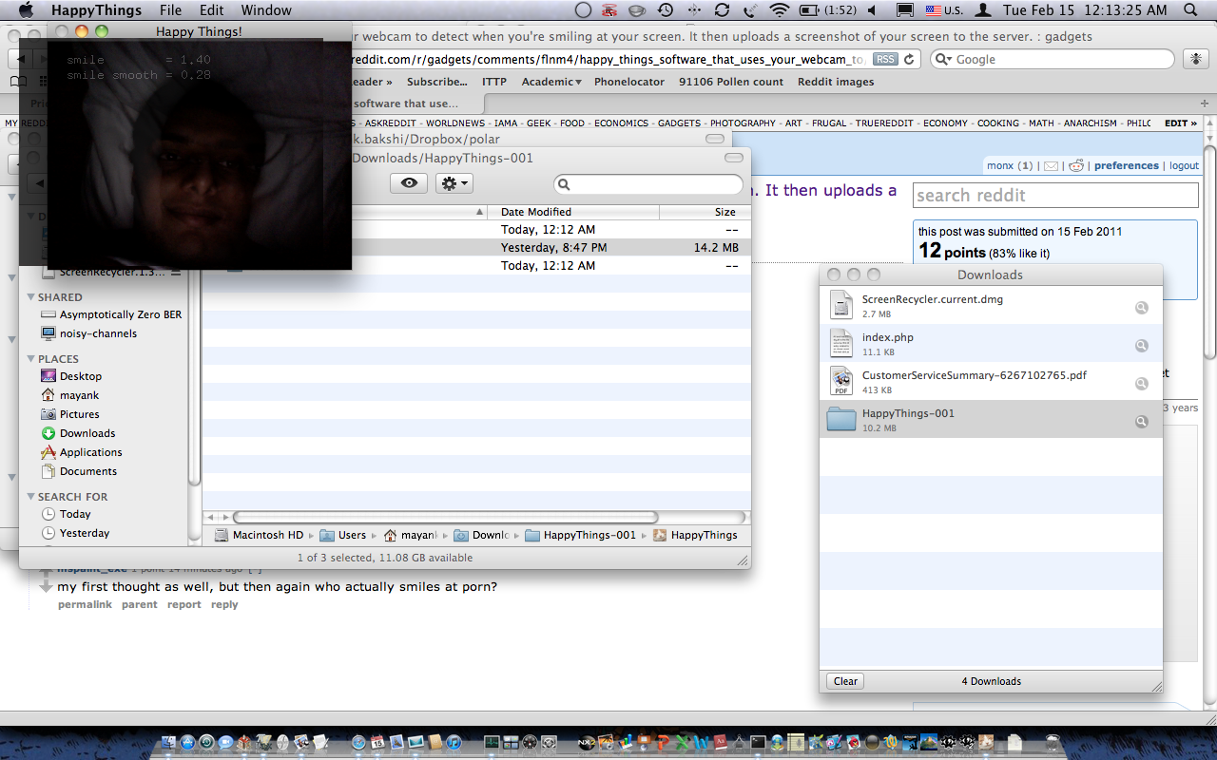Click the Clear button in Downloads

[x=845, y=681]
